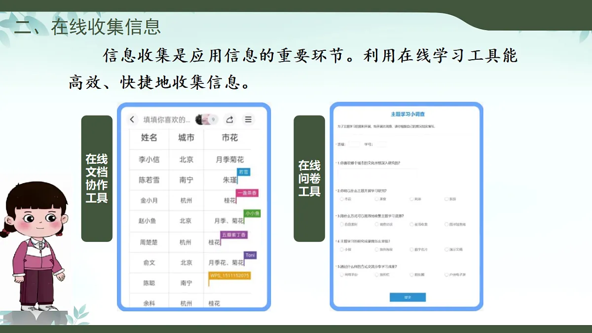The height and width of the screenshot is (333, 592).
Task: Click the purple 五瓣紫丁香 cursor tag
Action: 234,235
